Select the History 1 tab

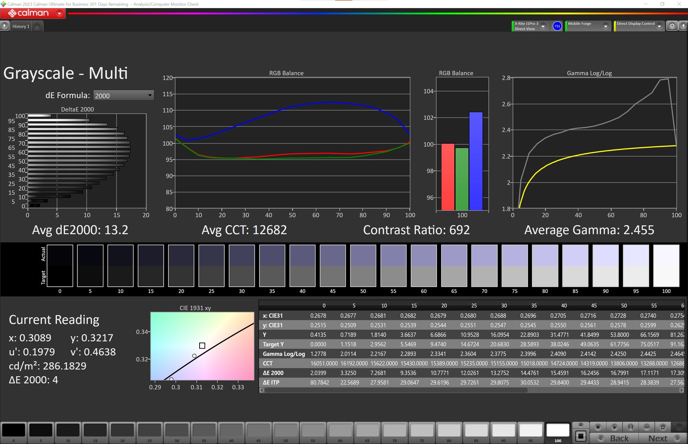tap(21, 26)
